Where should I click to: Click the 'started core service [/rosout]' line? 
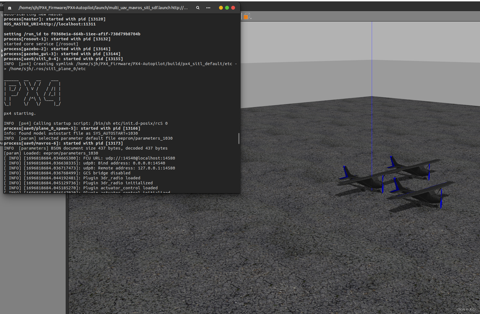41,44
